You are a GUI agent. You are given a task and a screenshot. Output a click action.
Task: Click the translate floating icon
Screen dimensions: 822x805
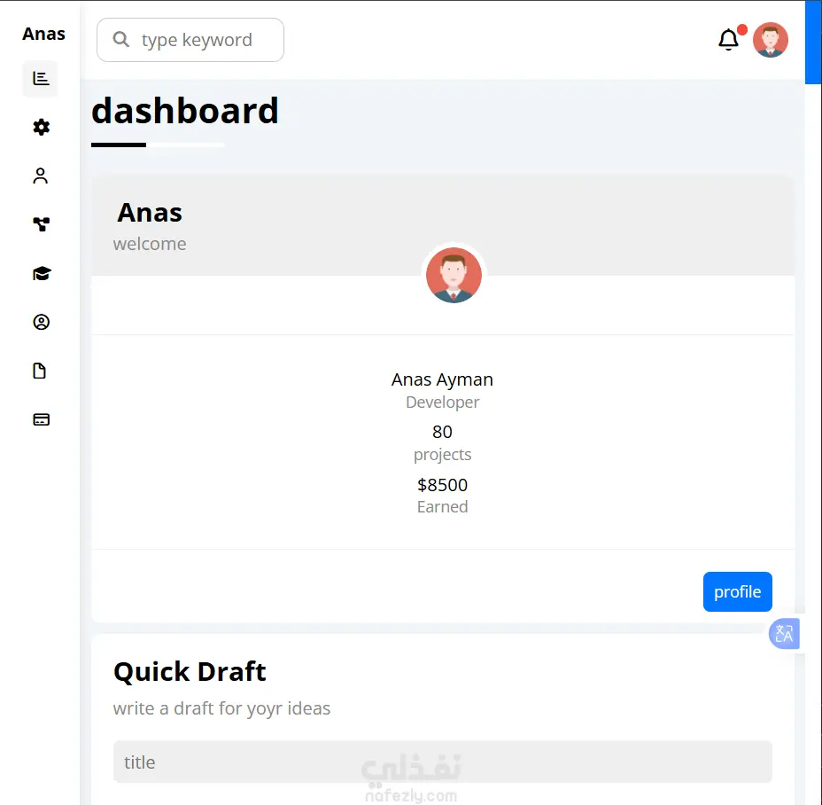tap(784, 634)
